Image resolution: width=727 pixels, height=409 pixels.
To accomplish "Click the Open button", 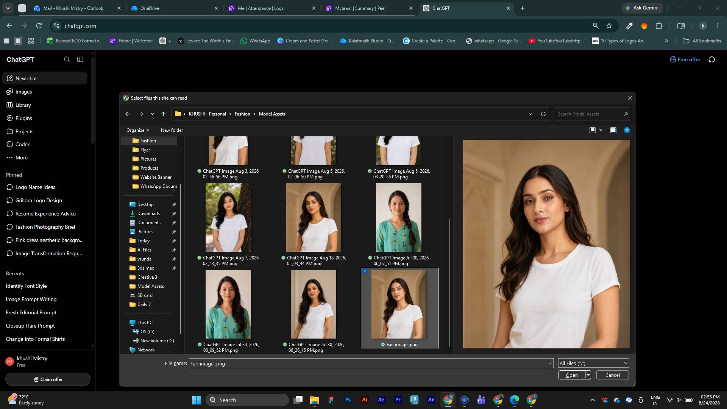I will tap(572, 375).
